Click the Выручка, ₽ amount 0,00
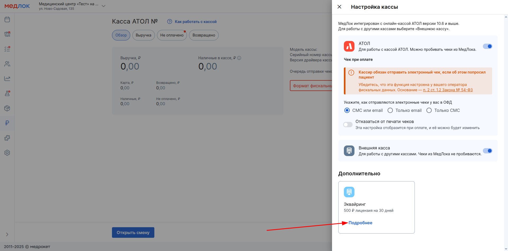Screen dimensions: 508x251 coord(130,66)
